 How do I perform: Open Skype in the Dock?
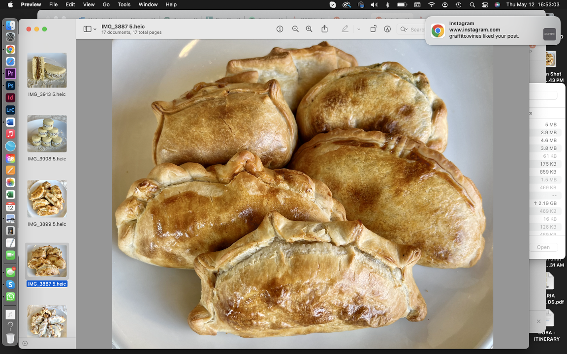coord(10,285)
